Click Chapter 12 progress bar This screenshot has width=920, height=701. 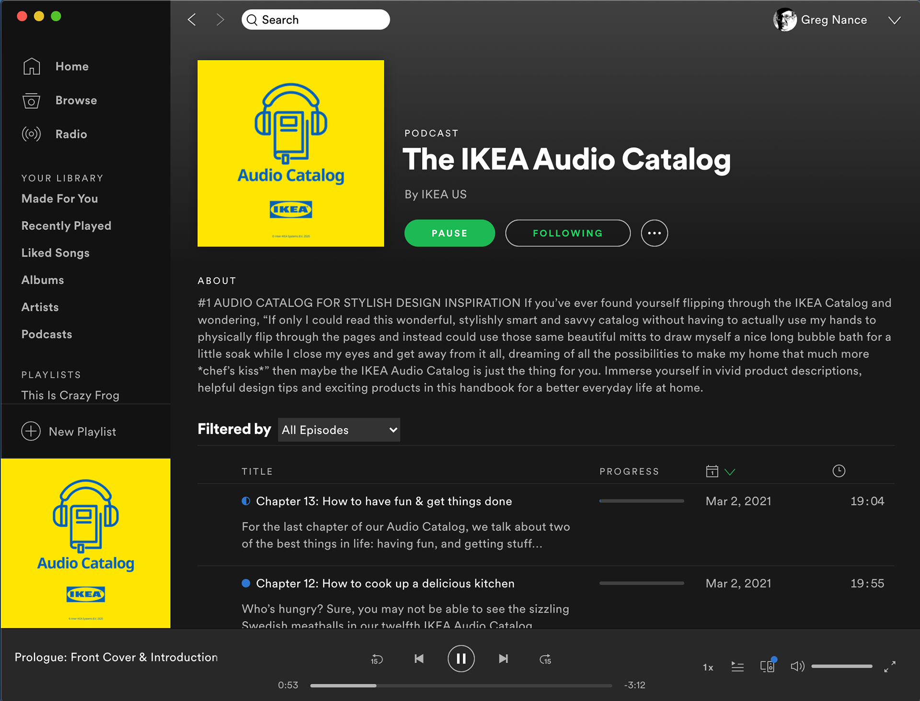click(x=642, y=583)
